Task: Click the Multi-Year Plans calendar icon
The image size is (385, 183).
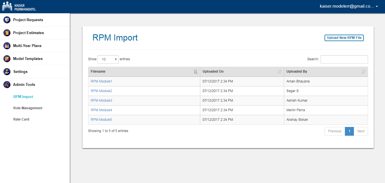Action: (7, 46)
